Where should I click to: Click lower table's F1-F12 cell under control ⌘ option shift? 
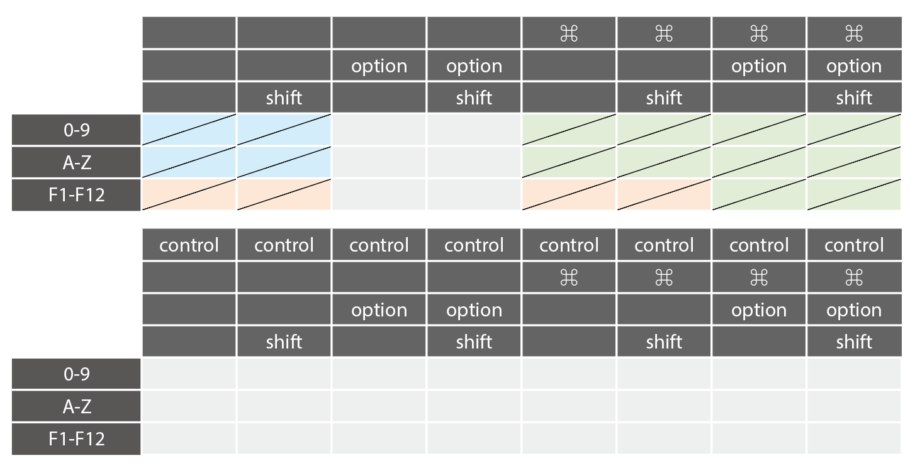point(854,438)
